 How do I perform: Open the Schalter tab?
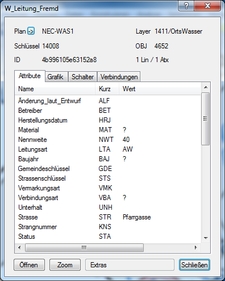pyautogui.click(x=82, y=77)
